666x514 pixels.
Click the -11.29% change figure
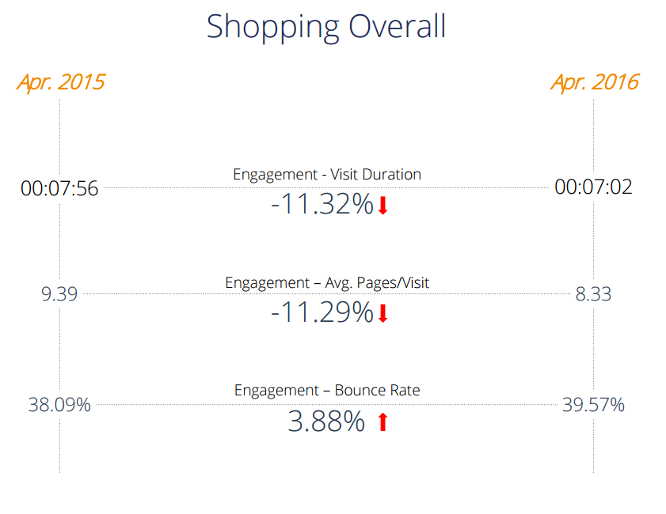click(322, 314)
